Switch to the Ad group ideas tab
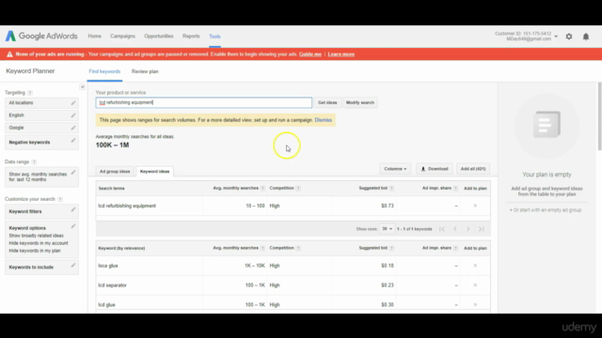 [115, 171]
